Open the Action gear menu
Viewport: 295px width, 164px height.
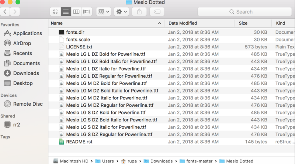(x=121, y=12)
